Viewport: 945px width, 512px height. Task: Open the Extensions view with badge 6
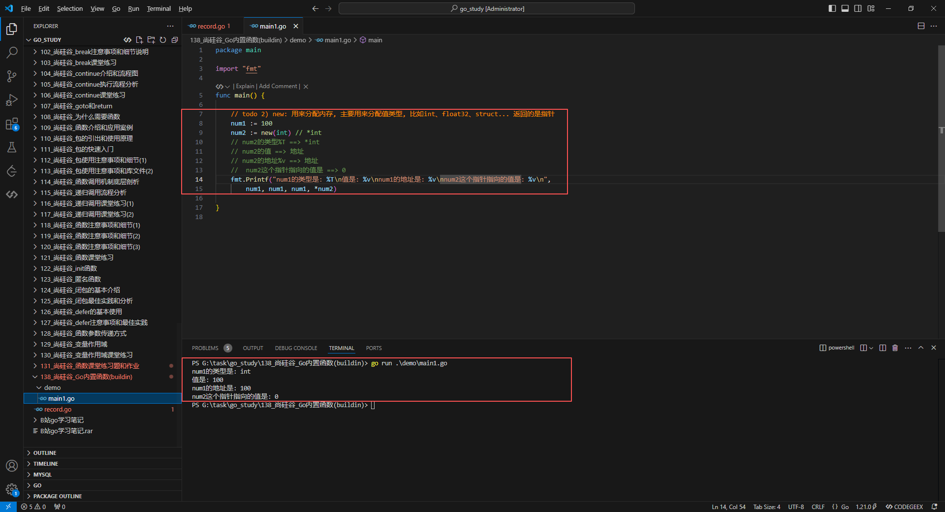12,124
